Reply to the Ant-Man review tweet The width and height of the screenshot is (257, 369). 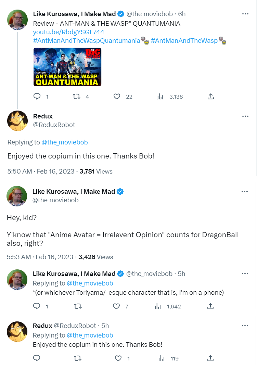37,97
